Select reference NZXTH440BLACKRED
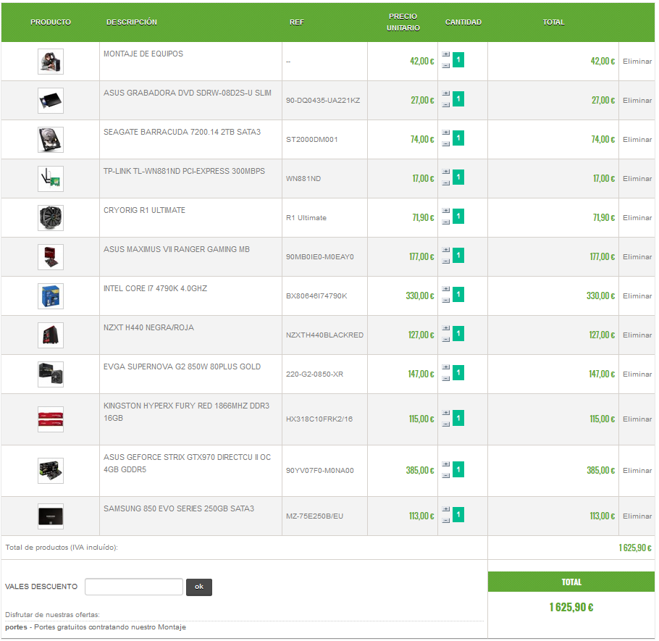 click(324, 335)
